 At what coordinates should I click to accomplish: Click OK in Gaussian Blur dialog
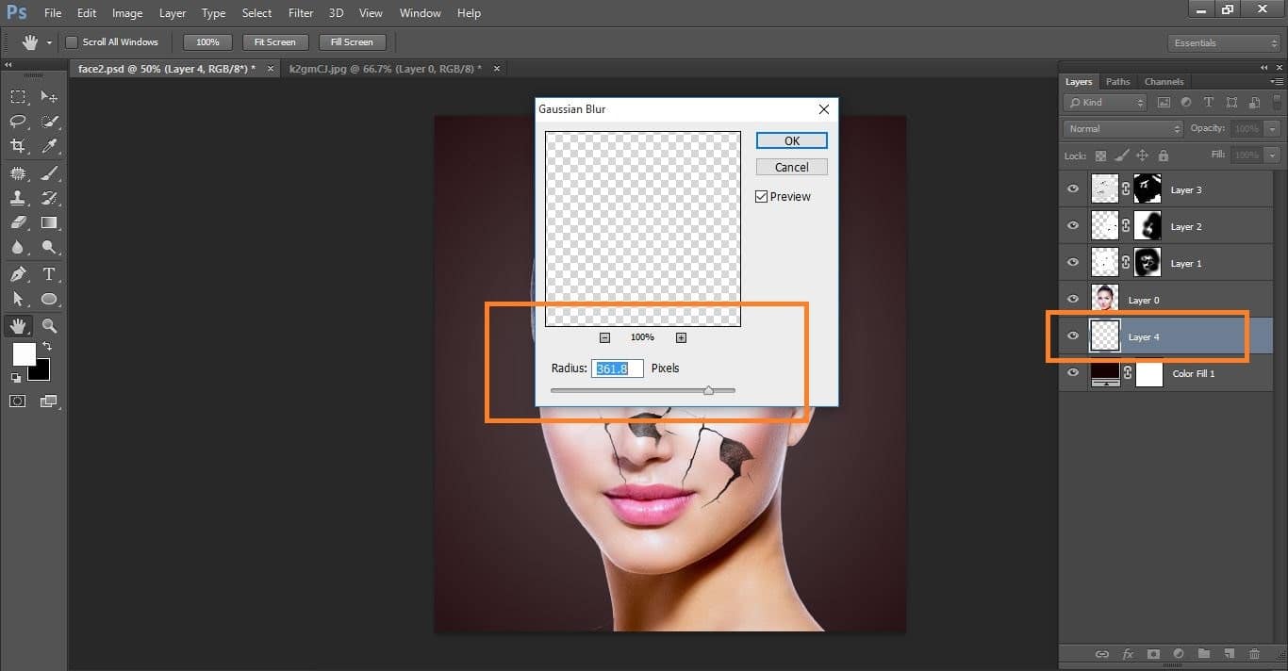click(791, 140)
